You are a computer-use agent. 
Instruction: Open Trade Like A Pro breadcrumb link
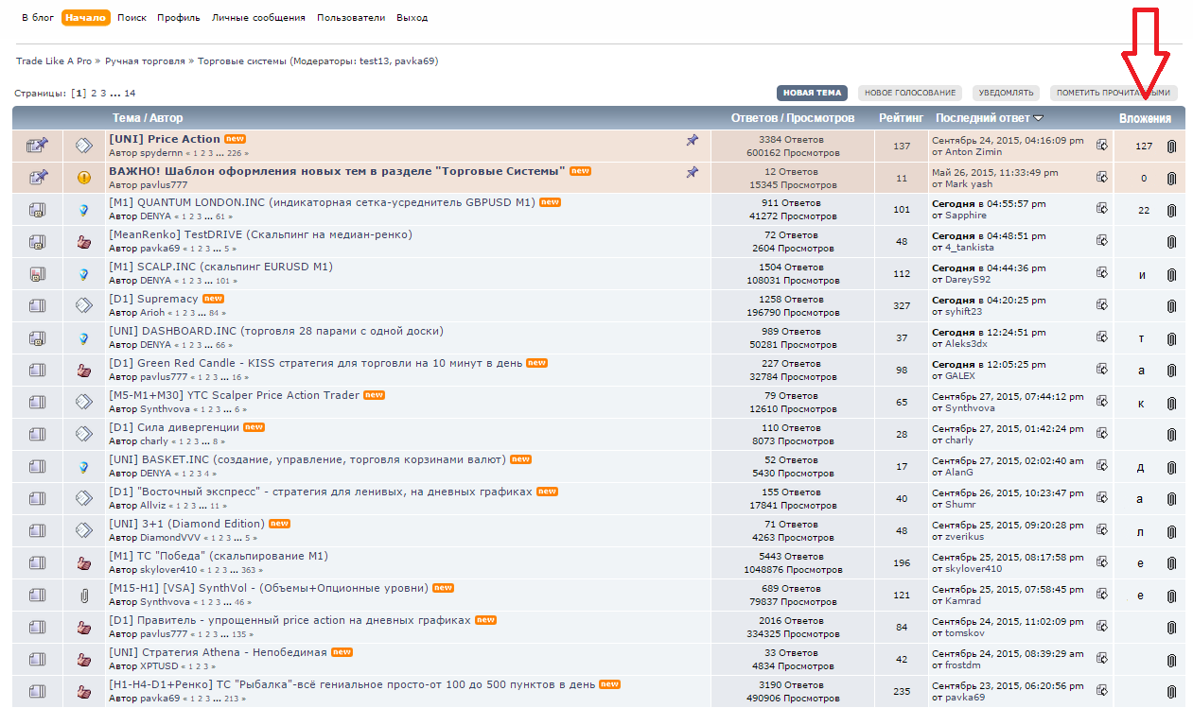click(54, 60)
